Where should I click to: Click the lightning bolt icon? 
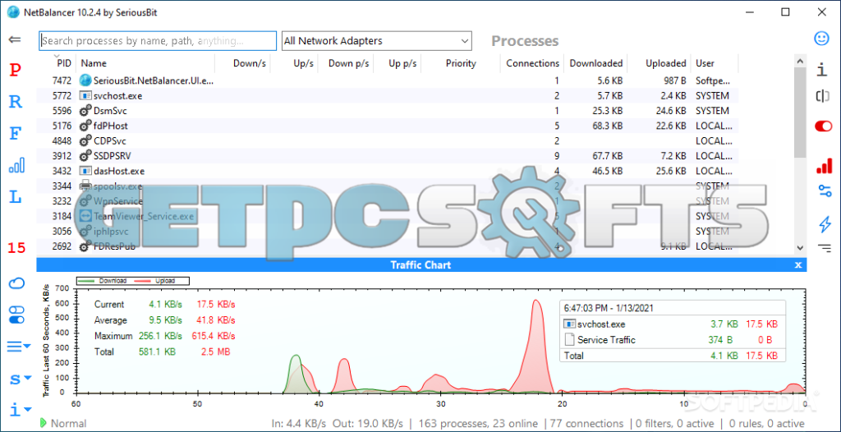coord(825,223)
